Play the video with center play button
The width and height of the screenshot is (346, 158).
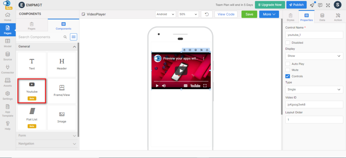(181, 71)
